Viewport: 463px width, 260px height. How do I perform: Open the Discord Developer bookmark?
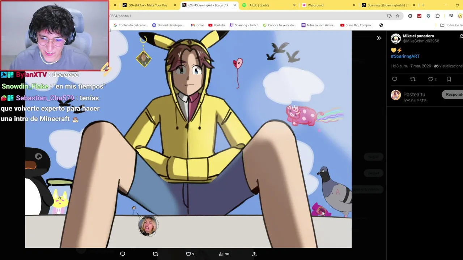[x=168, y=25]
